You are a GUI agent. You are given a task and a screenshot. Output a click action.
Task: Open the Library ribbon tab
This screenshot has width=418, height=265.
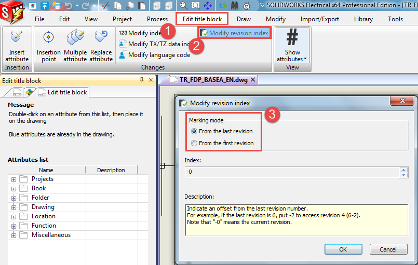[x=363, y=19]
